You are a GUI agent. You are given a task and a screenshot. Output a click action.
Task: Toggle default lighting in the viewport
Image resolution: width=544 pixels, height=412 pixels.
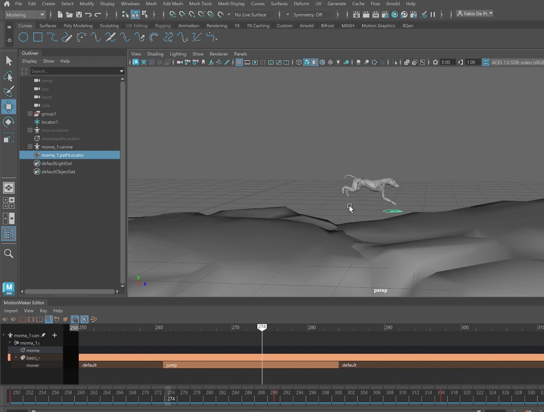pyautogui.click(x=338, y=62)
